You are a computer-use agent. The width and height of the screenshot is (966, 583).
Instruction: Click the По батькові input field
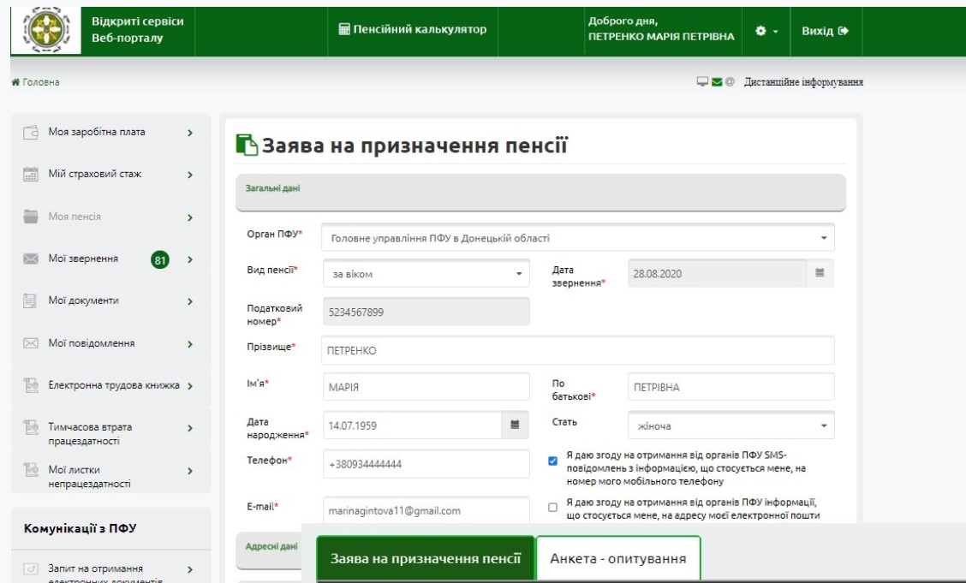731,387
